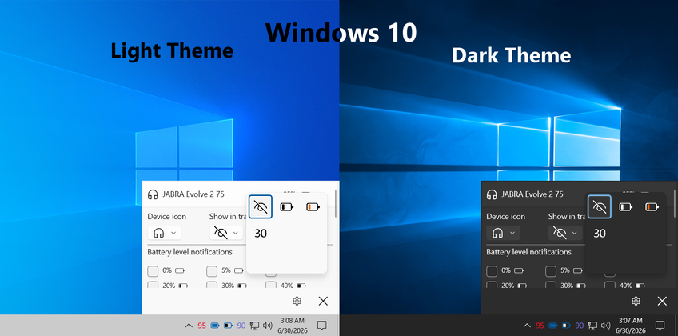The width and height of the screenshot is (678, 336).
Task: Check the 40% notification box in light panel
Action: [271, 285]
